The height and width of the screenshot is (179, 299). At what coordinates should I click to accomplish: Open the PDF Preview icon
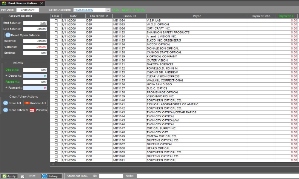(32, 110)
